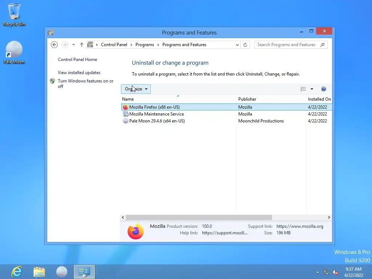Select the Pale Moon desktop shortcut
Image resolution: width=372 pixels, height=279 pixels.
(14, 52)
